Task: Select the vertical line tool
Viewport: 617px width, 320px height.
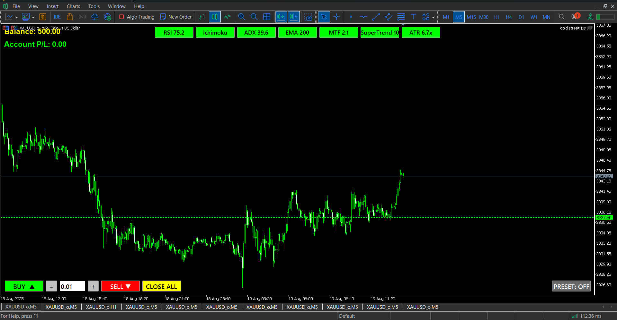Action: click(351, 17)
